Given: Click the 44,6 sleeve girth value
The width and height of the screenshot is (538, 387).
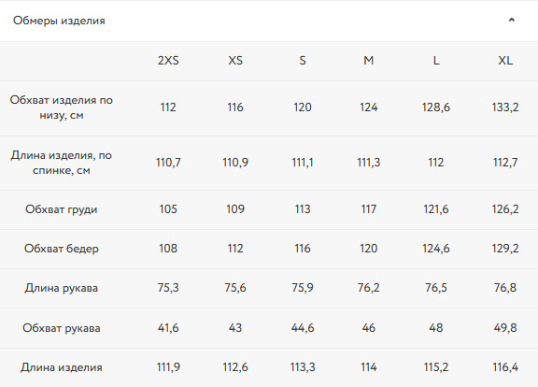Looking at the screenshot, I should point(303,328).
